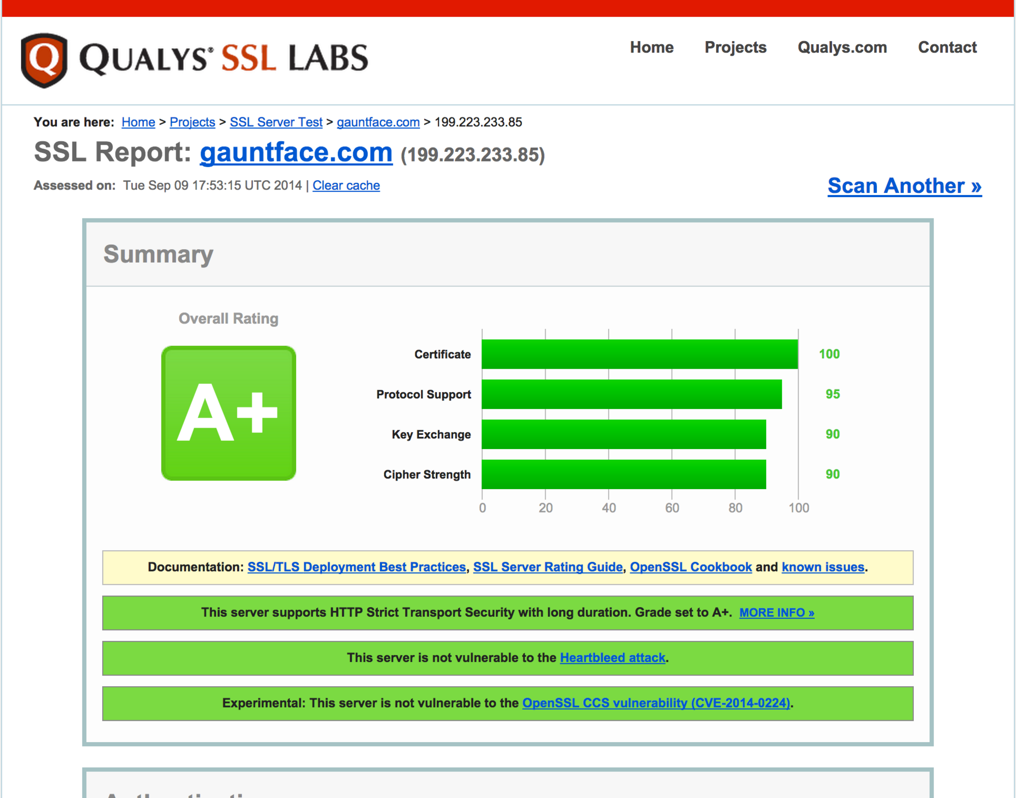Click the Certificate chart label
The height and width of the screenshot is (798, 1016).
point(442,354)
